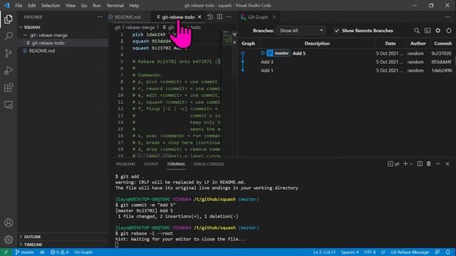The image size is (456, 256).
Task: Open feedback icon in status bar
Action: coord(437,252)
